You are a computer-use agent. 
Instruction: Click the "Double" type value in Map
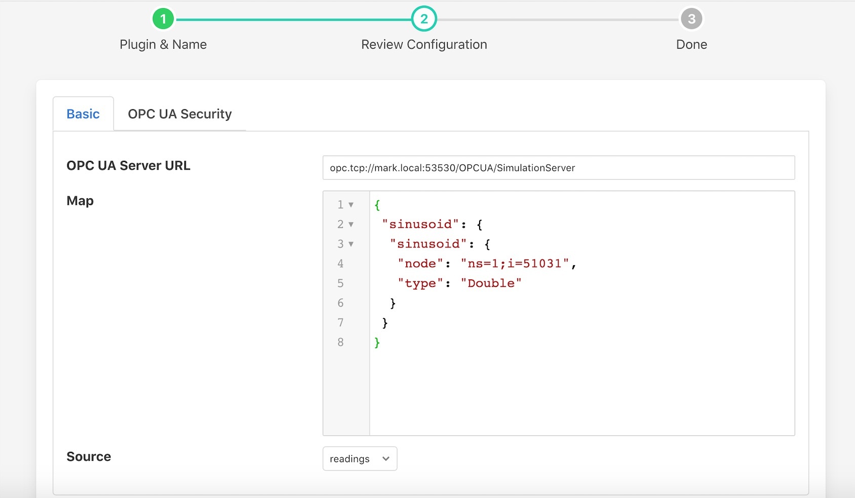pos(491,283)
